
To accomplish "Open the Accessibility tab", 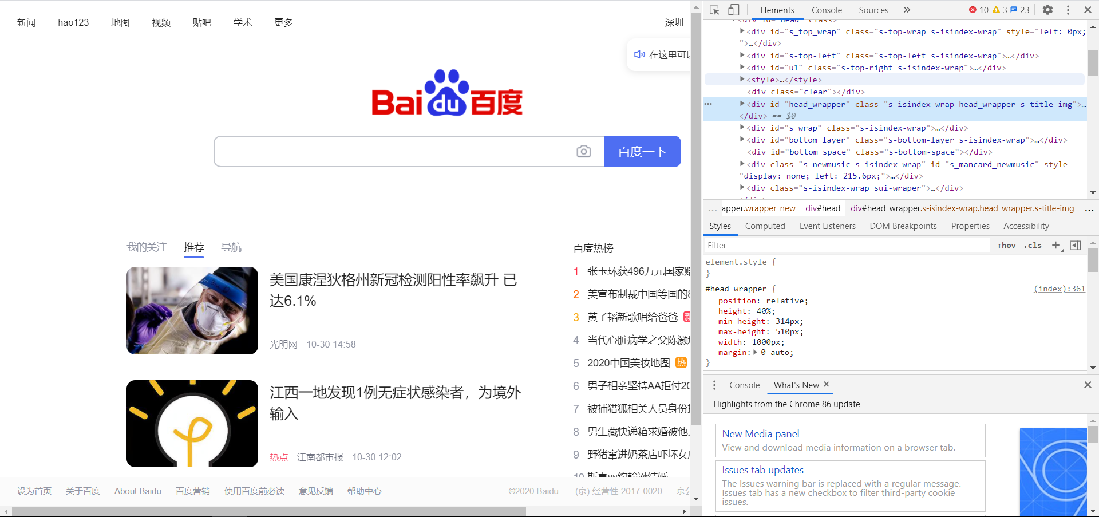I will 1026,226.
